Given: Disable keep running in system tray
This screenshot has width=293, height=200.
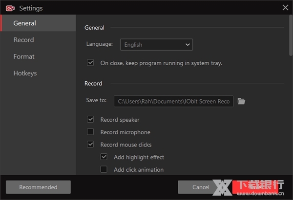Looking at the screenshot, I should (90, 63).
